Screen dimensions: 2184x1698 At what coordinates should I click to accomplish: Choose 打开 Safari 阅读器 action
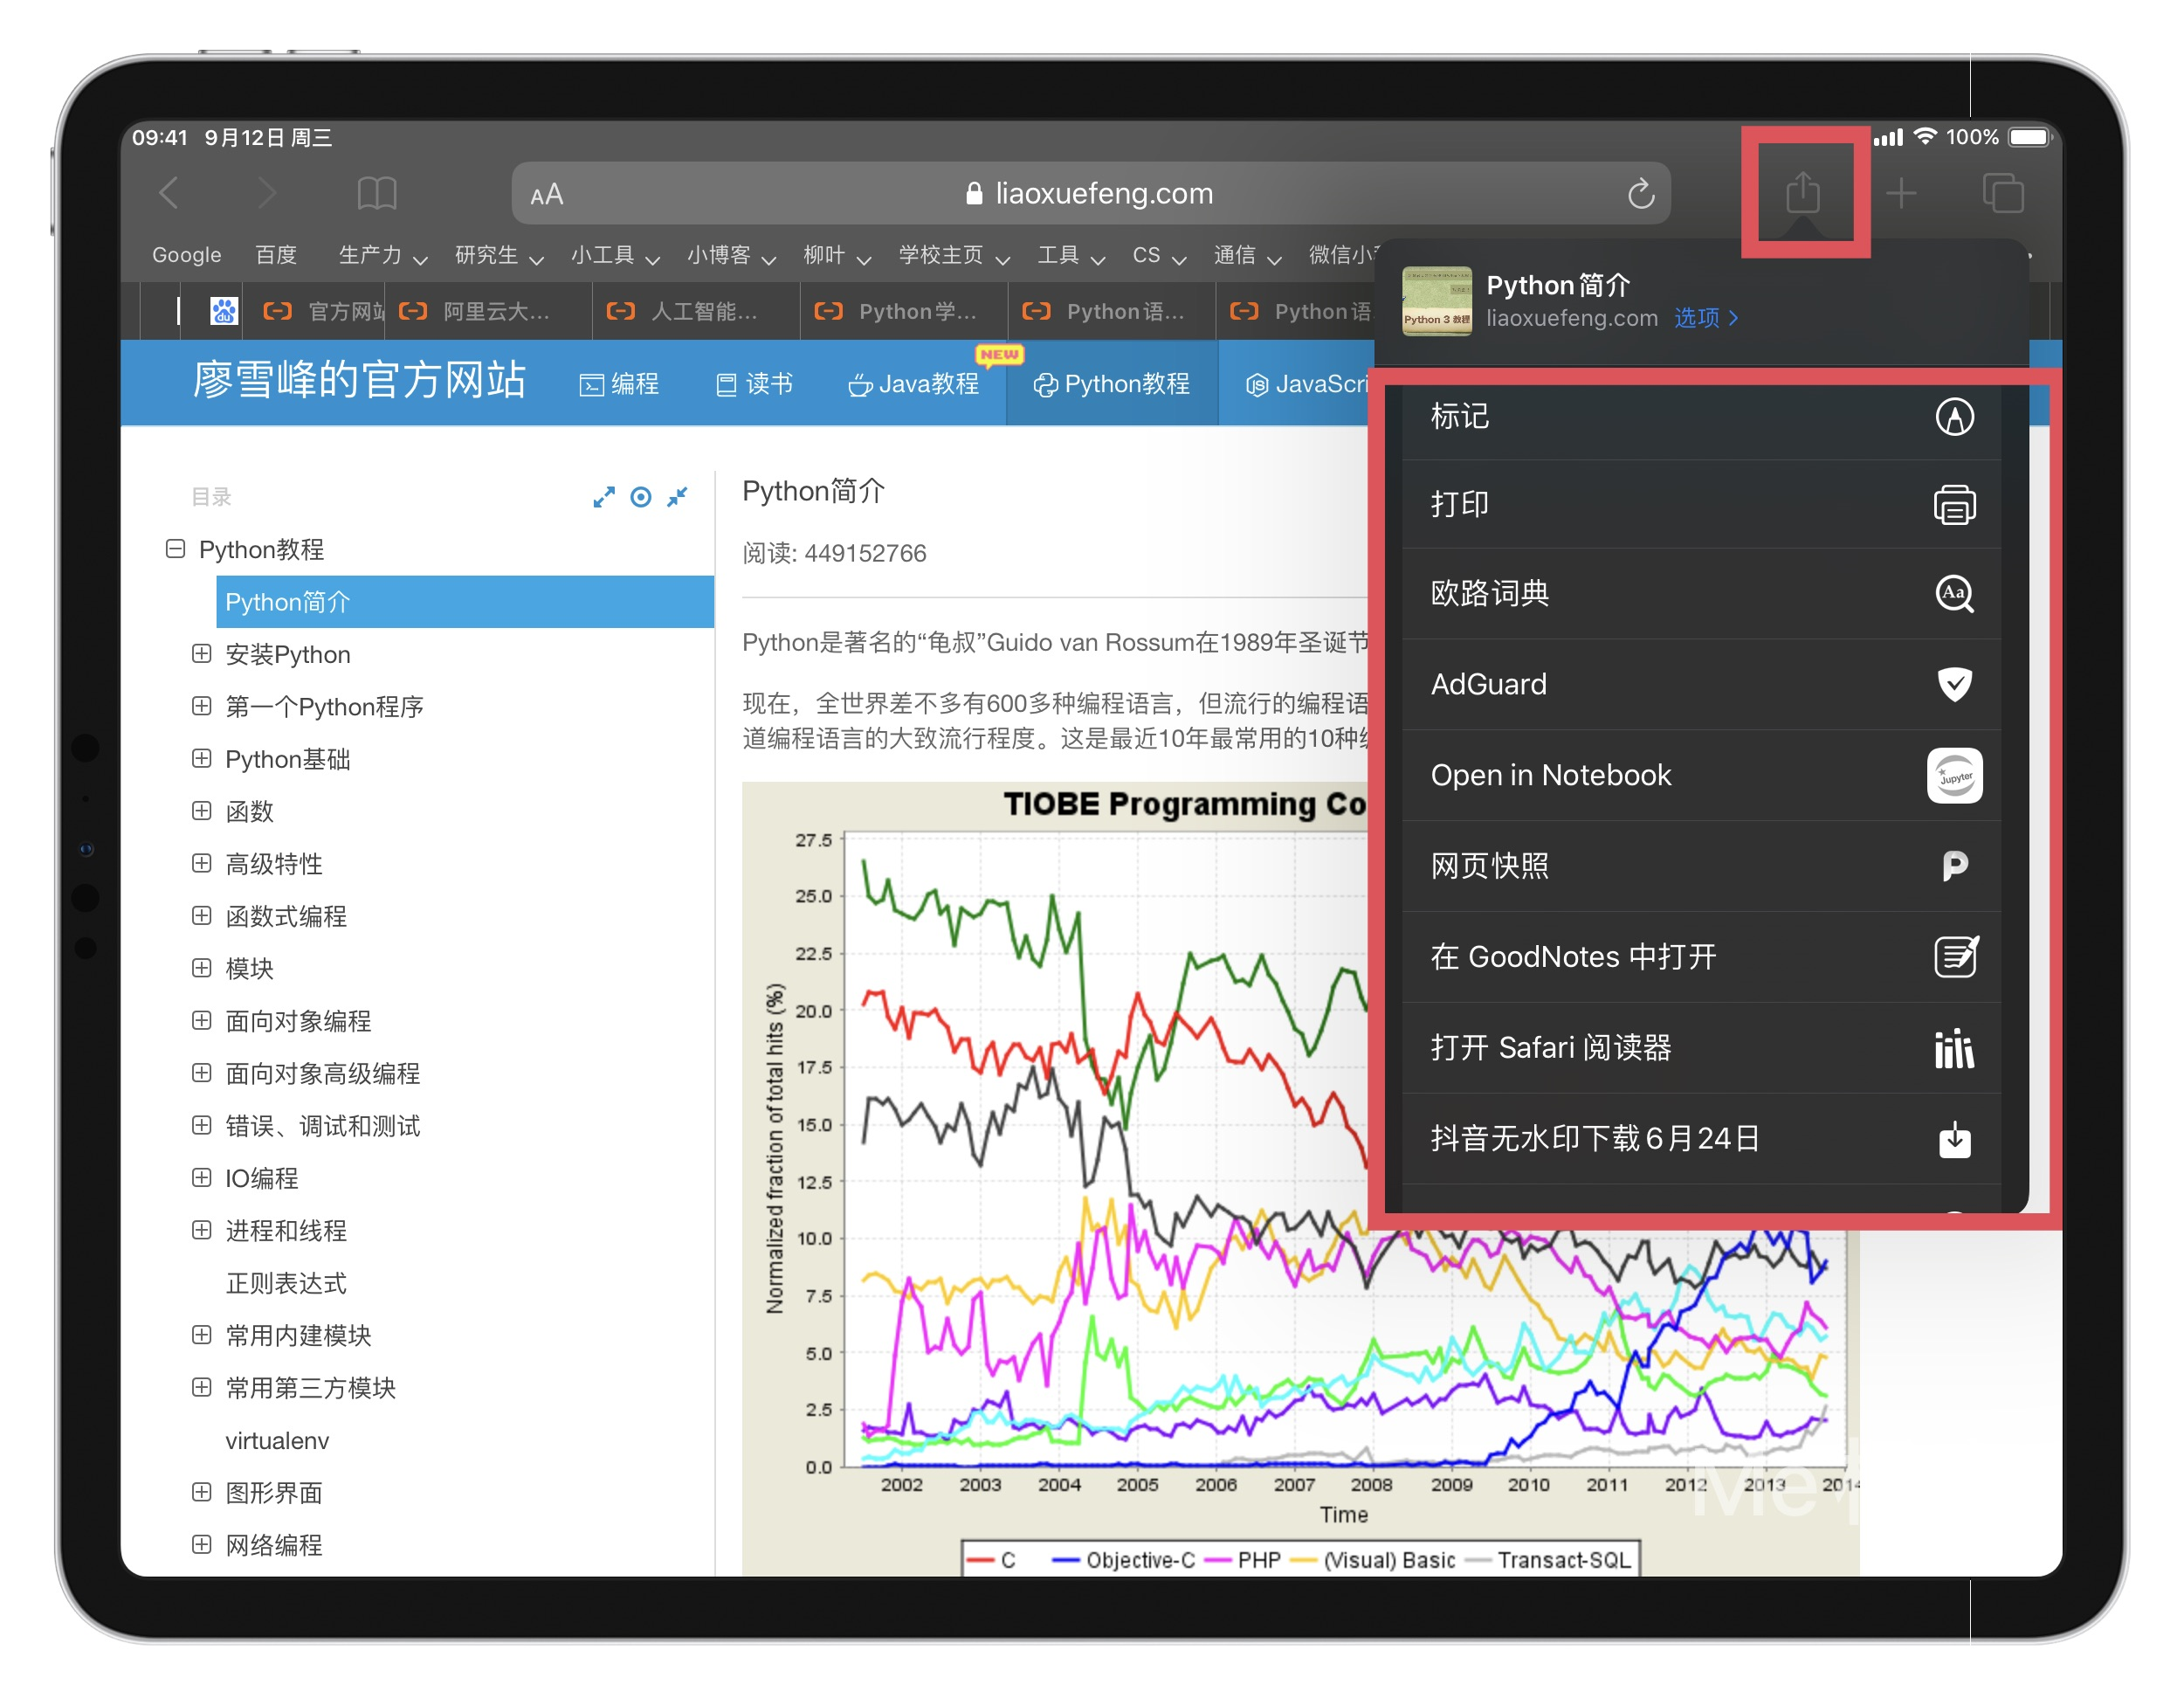[1701, 1048]
